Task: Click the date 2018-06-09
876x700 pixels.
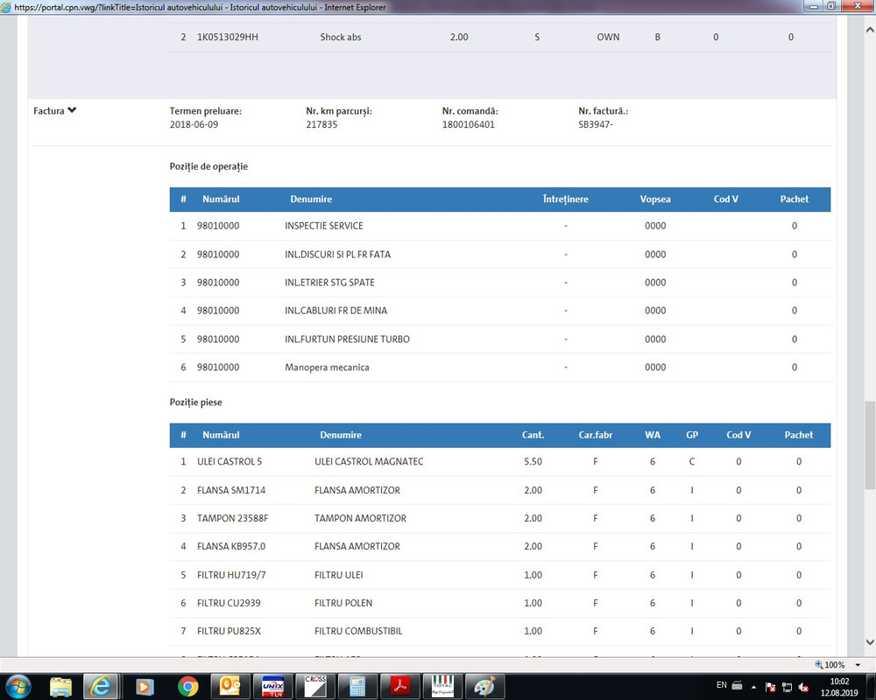Action: pyautogui.click(x=194, y=124)
